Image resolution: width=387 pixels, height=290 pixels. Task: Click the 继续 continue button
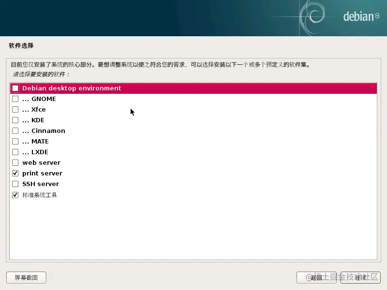(x=360, y=277)
